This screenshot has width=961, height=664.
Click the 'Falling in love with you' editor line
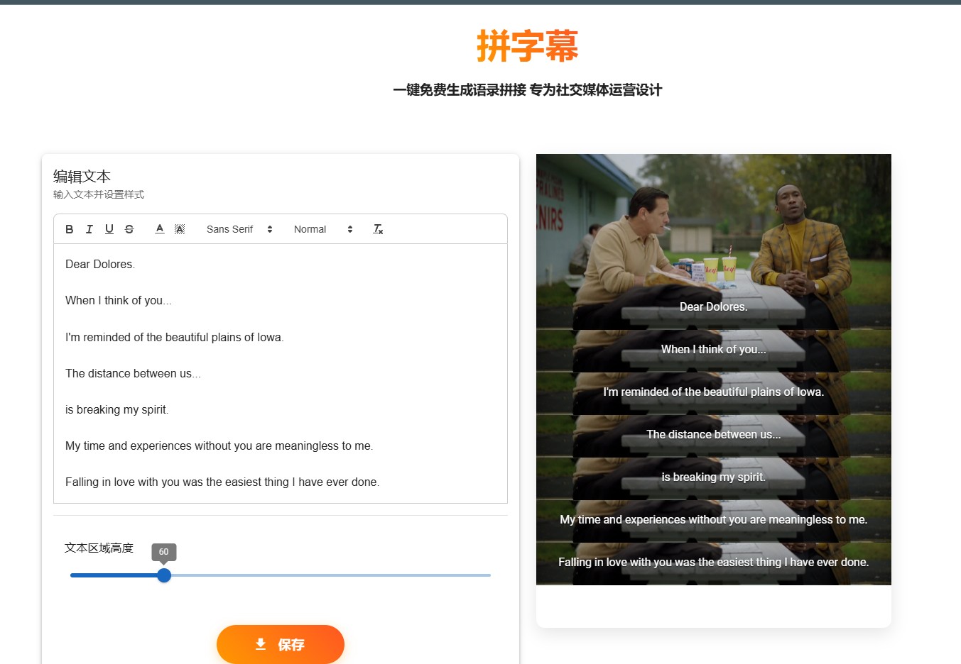(x=222, y=482)
